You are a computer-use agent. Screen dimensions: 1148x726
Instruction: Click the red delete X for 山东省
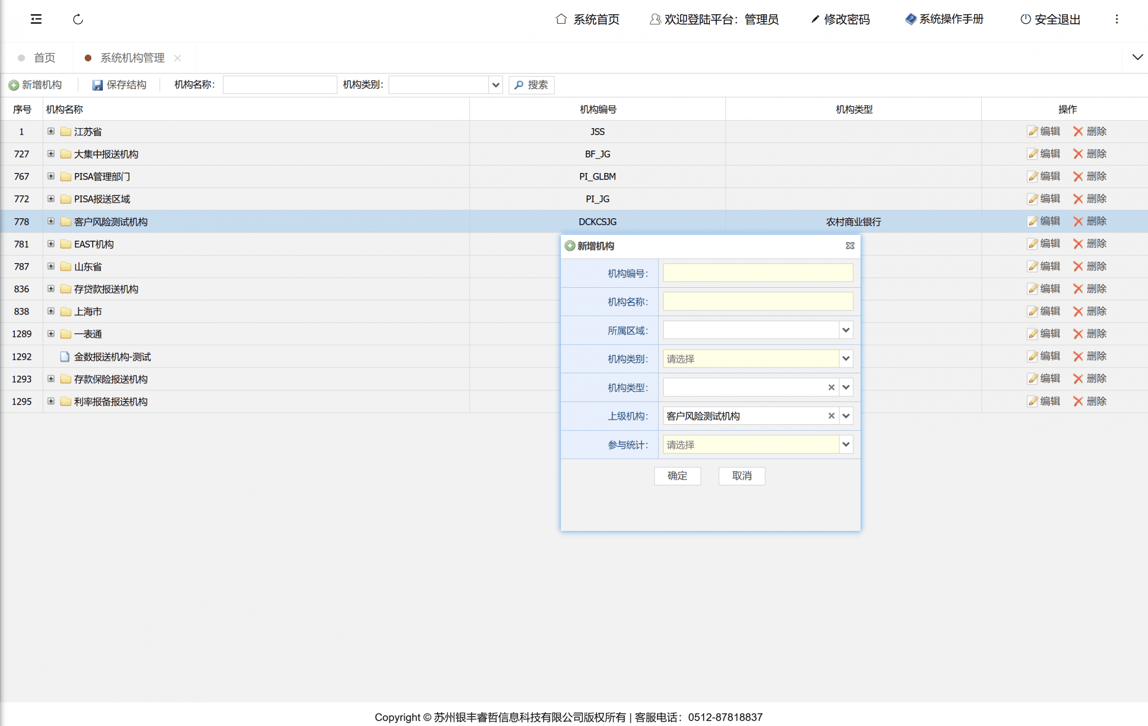pos(1078,266)
